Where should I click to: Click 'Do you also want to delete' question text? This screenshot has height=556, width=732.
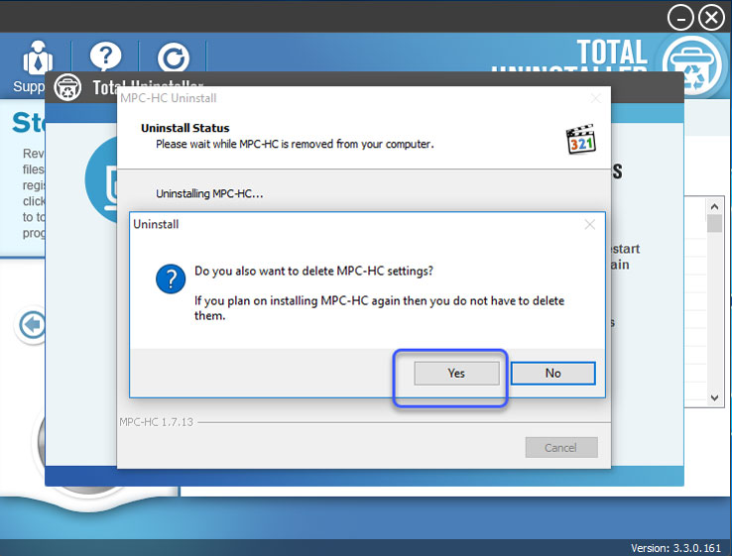tap(313, 271)
